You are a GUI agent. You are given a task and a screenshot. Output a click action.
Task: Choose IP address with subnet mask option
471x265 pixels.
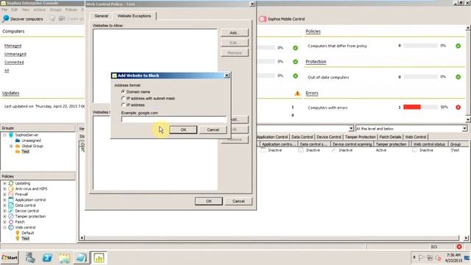coord(123,98)
